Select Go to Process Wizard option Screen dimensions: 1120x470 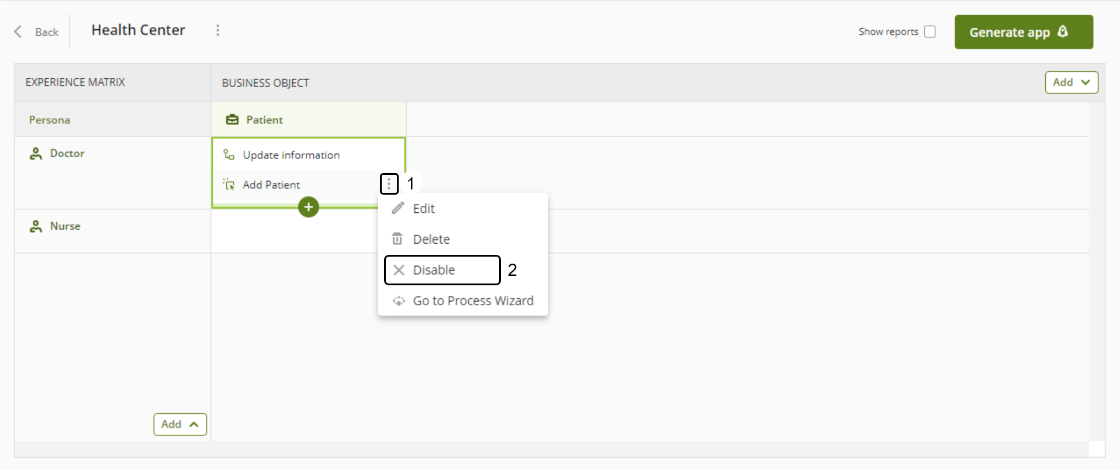(x=472, y=301)
